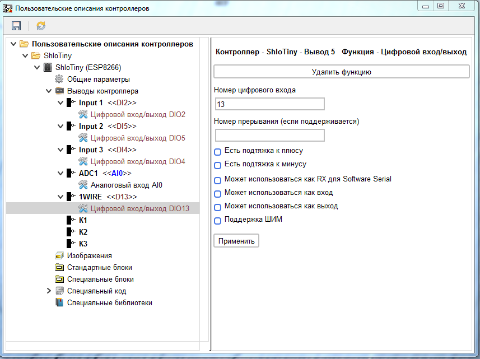Check Может использоваться как выход
Viewport: 480px width, 359px height.
218,207
